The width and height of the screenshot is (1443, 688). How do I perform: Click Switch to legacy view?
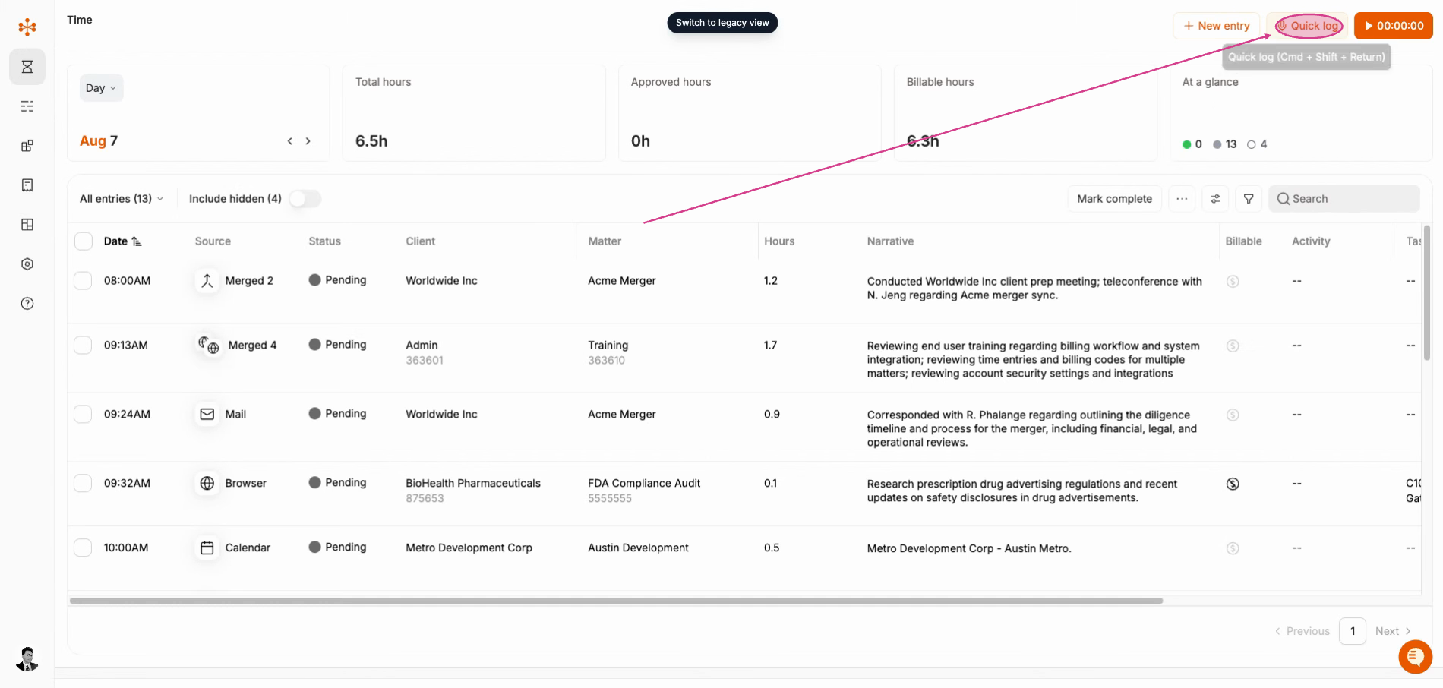click(x=722, y=23)
